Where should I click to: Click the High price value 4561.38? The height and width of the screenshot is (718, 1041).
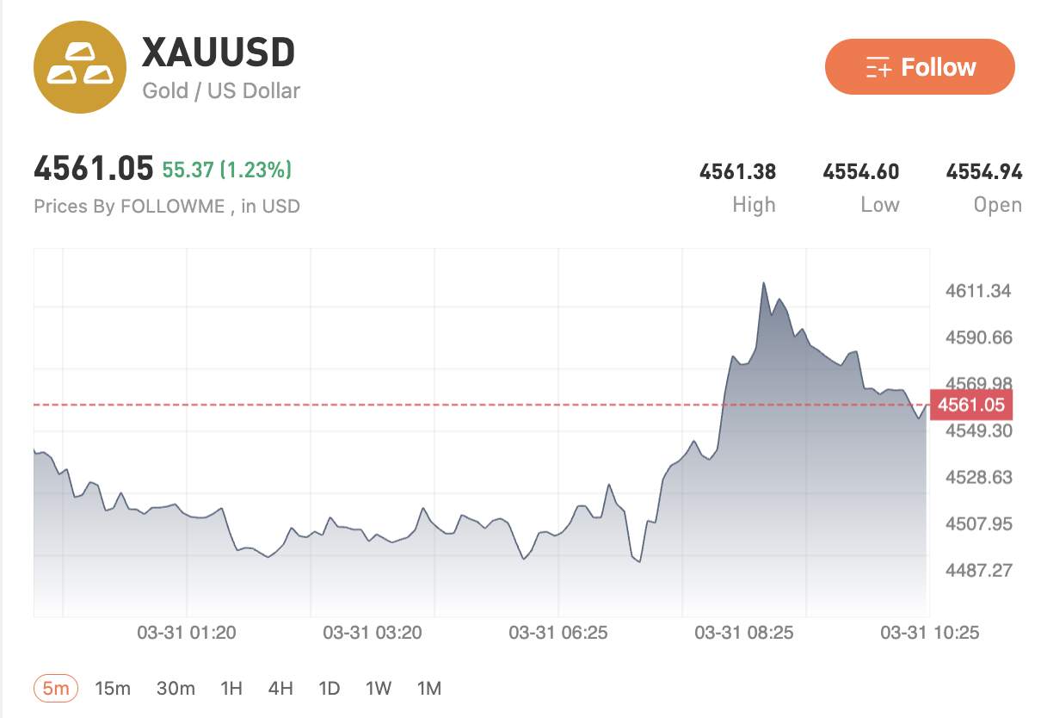click(737, 172)
